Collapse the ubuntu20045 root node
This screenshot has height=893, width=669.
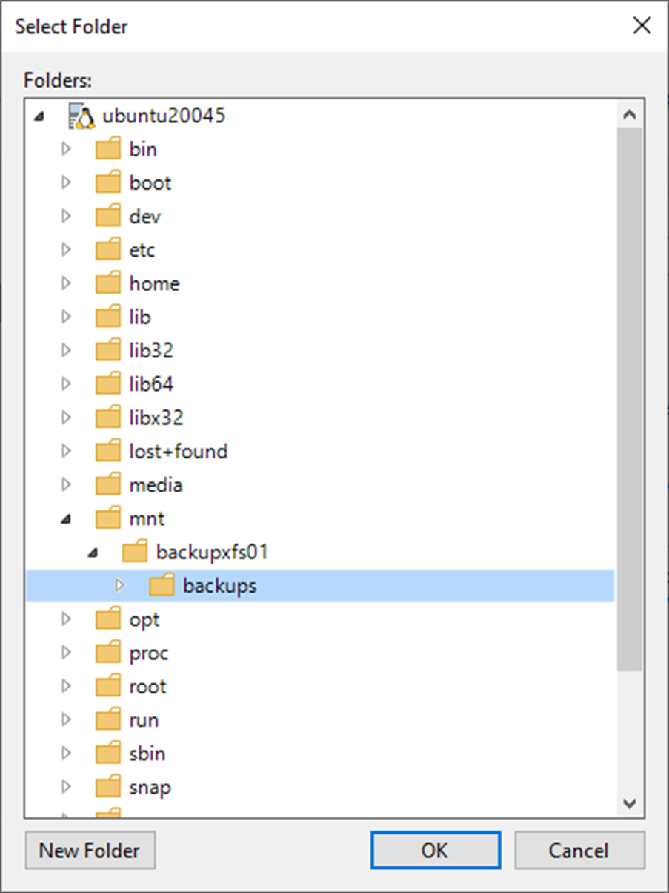click(39, 116)
